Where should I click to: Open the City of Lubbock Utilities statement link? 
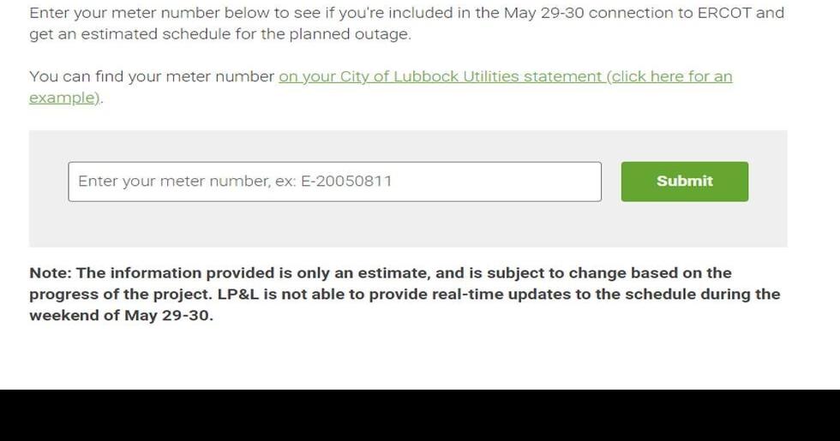coord(505,77)
